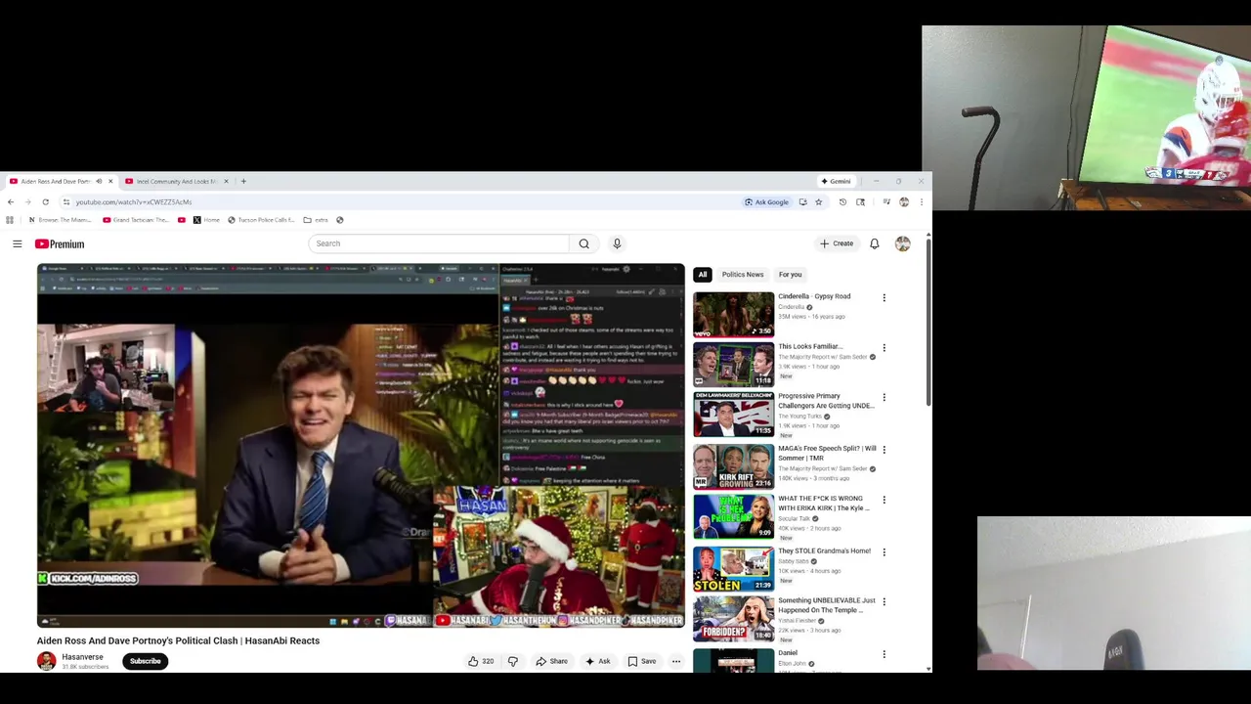Open the Chrome media control icon

point(886,202)
